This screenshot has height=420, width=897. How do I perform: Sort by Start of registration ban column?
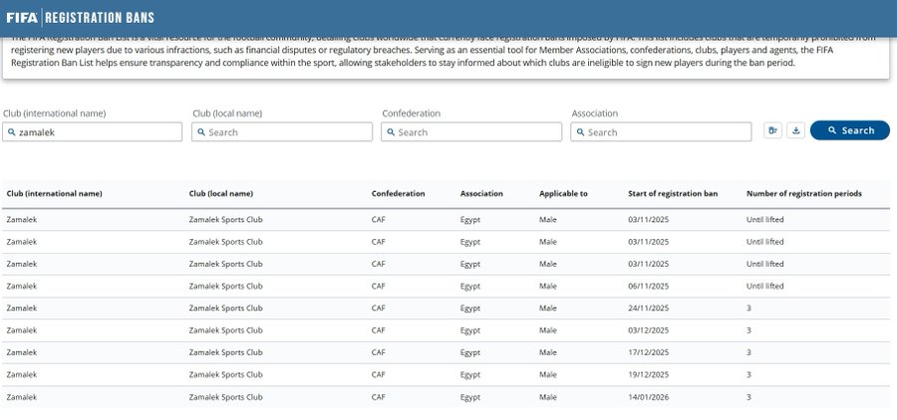click(673, 193)
